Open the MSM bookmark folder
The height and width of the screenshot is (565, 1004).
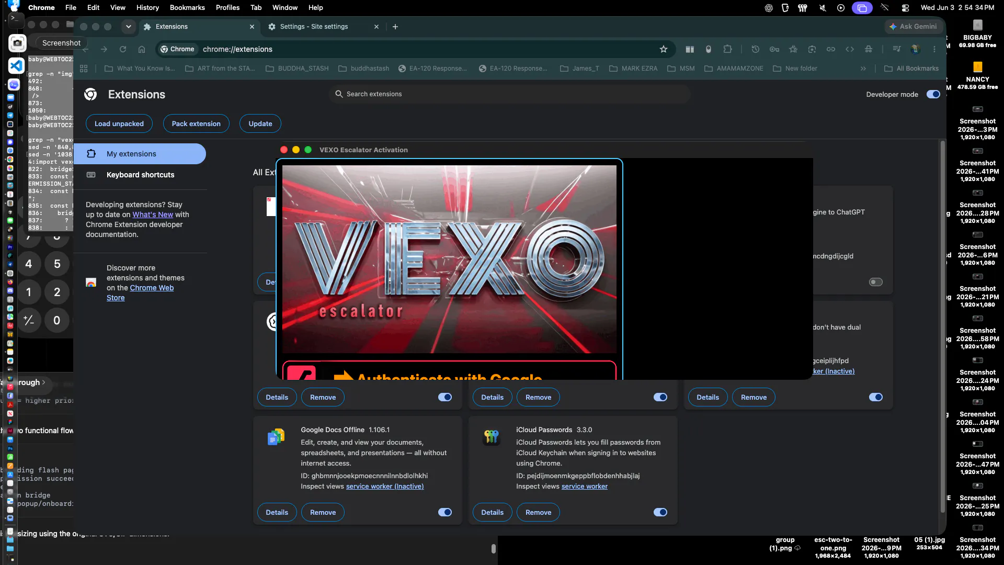click(x=681, y=69)
